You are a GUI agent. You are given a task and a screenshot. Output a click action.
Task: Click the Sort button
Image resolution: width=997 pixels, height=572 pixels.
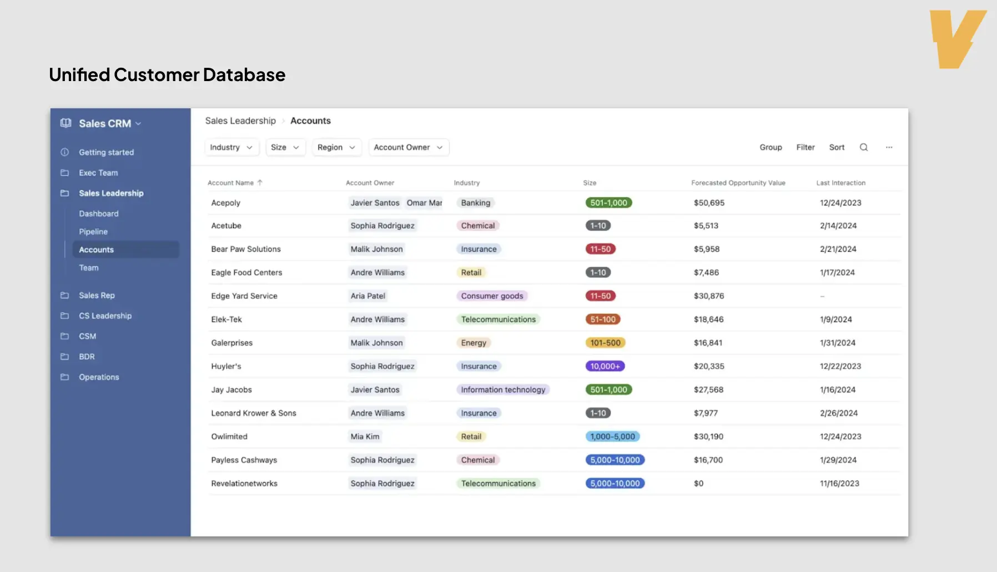pyautogui.click(x=837, y=147)
